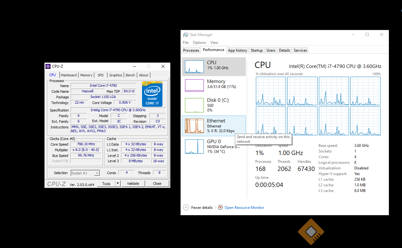This screenshot has width=402, height=248.
Task: Click the Threads count field in CPU-Z
Action: point(159,173)
